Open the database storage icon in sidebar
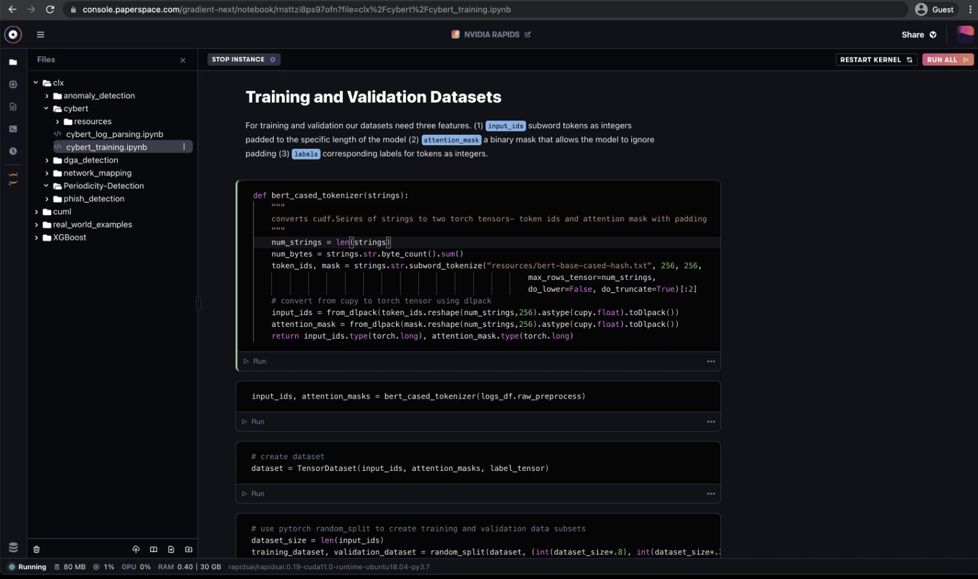978x579 pixels. [13, 547]
